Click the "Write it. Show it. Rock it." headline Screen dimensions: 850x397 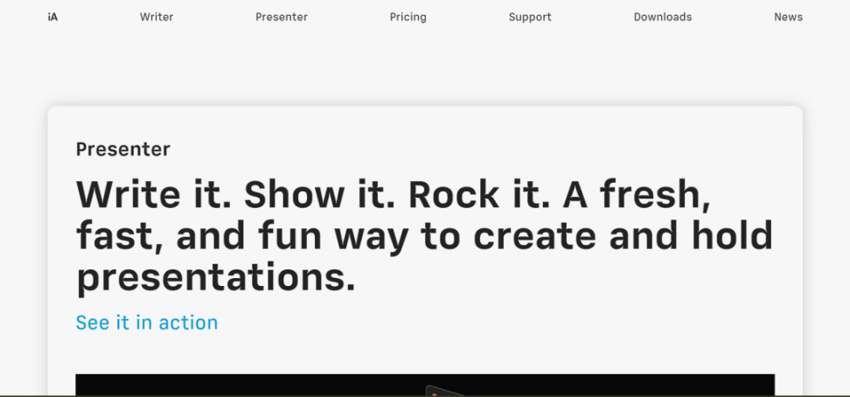tap(424, 236)
